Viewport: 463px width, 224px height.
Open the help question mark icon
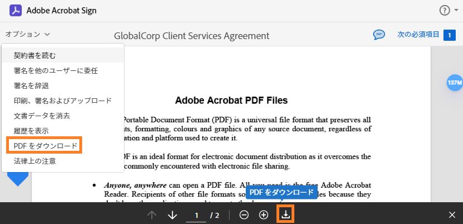445,11
